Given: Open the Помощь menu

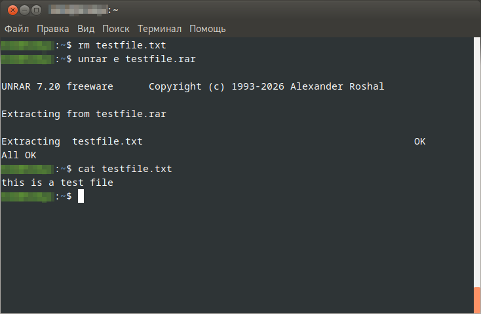Looking at the screenshot, I should coord(207,29).
